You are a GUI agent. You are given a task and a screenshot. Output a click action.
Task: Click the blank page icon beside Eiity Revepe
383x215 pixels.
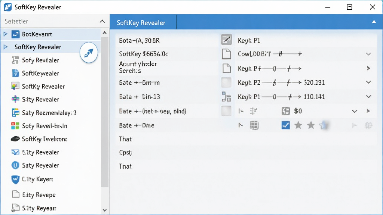pyautogui.click(x=16, y=194)
